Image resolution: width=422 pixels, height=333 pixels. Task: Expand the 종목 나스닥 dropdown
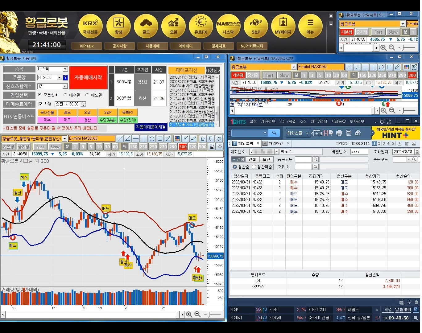point(65,69)
